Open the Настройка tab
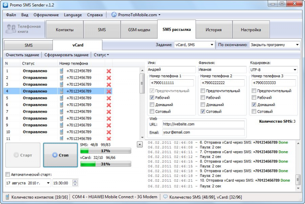This screenshot has height=204, width=305. tap(251, 30)
